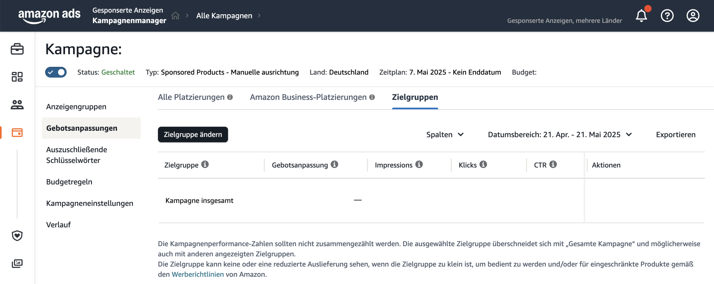Show info for Zielgruppe column
Image resolution: width=714 pixels, height=284 pixels.
[205, 164]
